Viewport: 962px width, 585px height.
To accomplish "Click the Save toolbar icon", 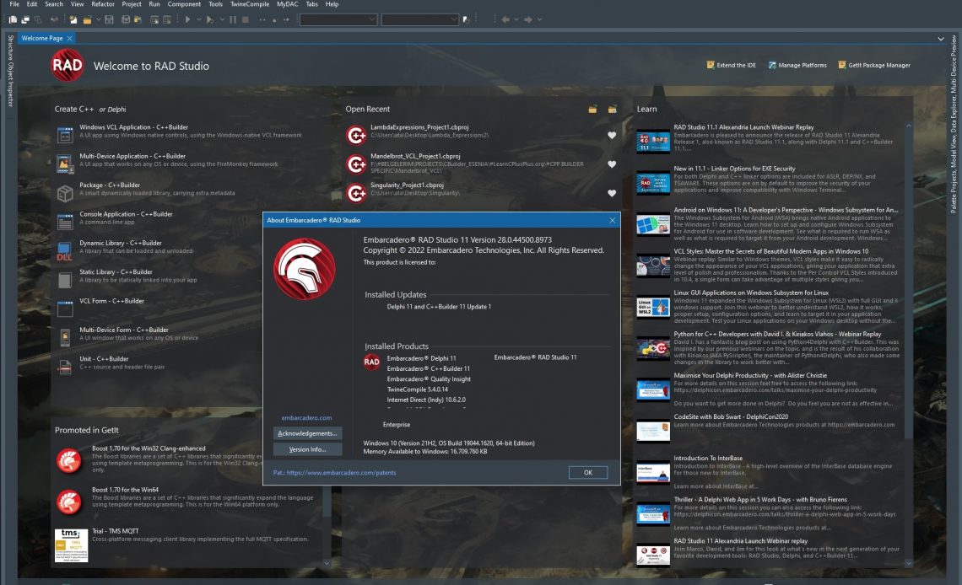I will (x=109, y=19).
